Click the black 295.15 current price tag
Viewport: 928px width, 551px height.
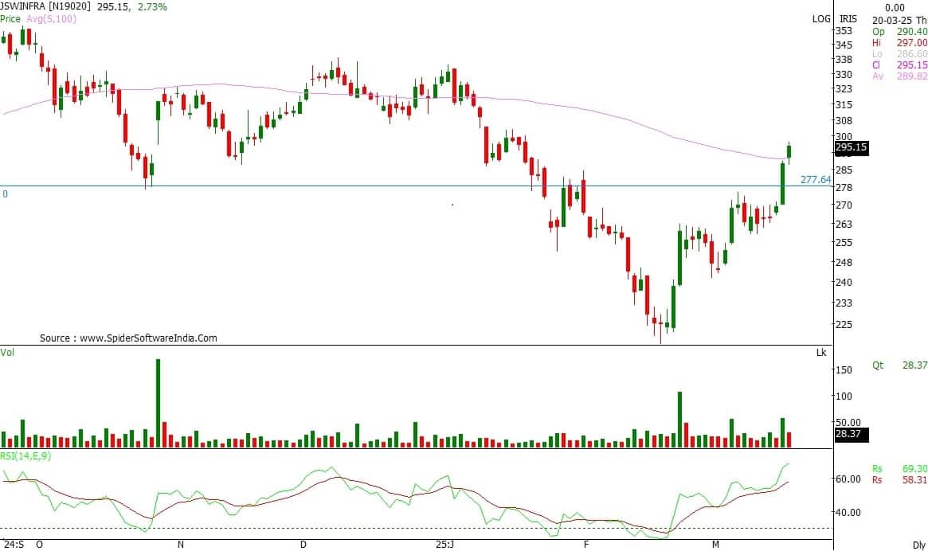pyautogui.click(x=851, y=147)
